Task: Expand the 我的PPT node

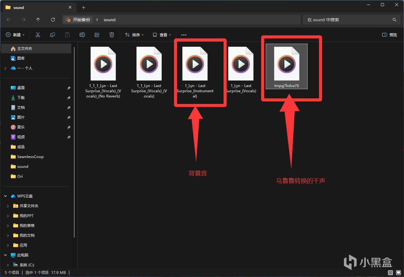Action: pos(8,216)
